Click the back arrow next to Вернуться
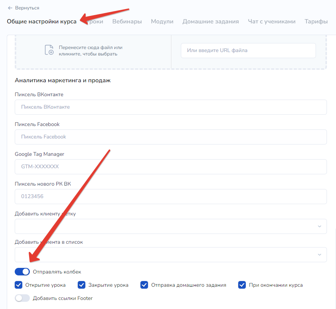The height and width of the screenshot is (309, 336). point(10,8)
